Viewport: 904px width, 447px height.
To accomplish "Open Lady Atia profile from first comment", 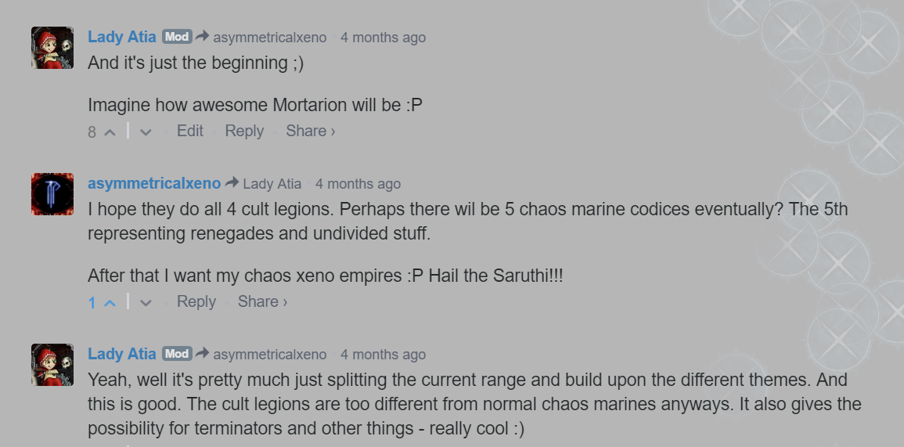I will [122, 37].
